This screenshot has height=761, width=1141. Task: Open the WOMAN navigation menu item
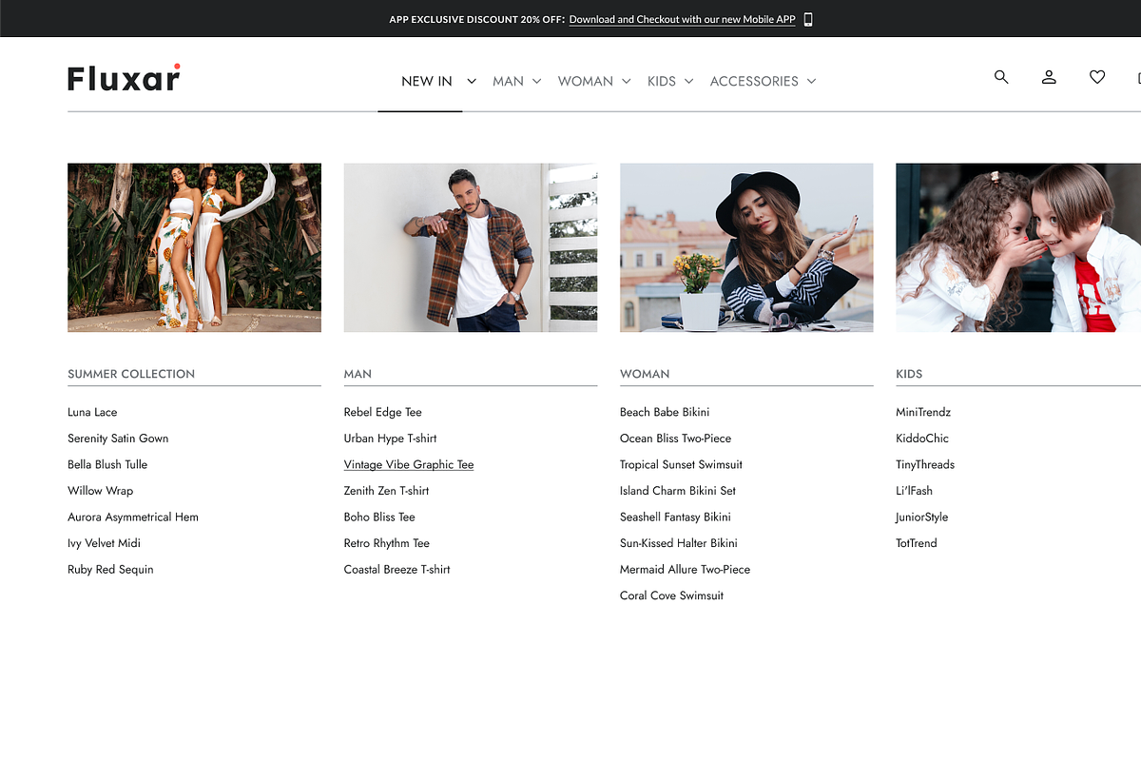pos(586,81)
